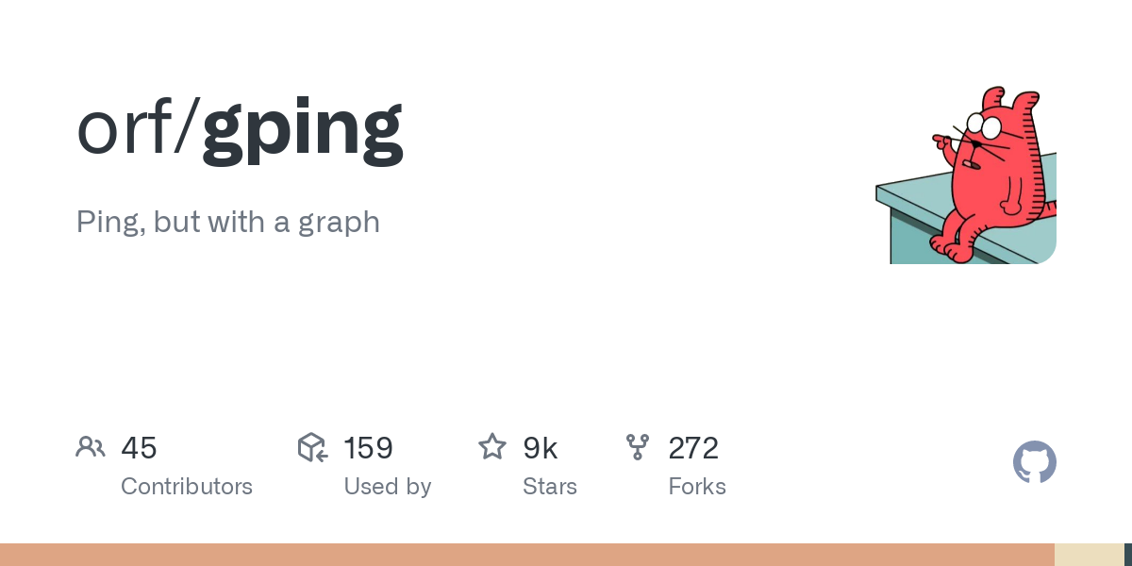1132x566 pixels.
Task: Click the 272 forks count
Action: [x=693, y=448]
